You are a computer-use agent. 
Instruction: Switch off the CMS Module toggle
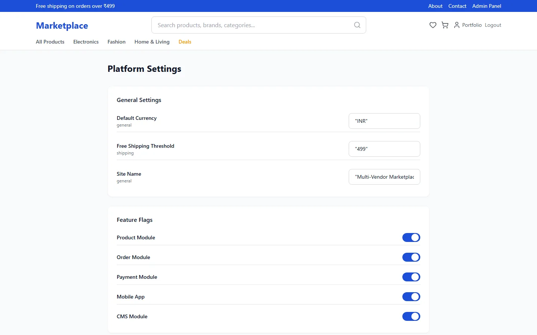point(411,316)
